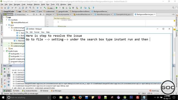Click the Replace magnifier icon
Viewport: 178px width, 100px height.
tap(33, 8)
